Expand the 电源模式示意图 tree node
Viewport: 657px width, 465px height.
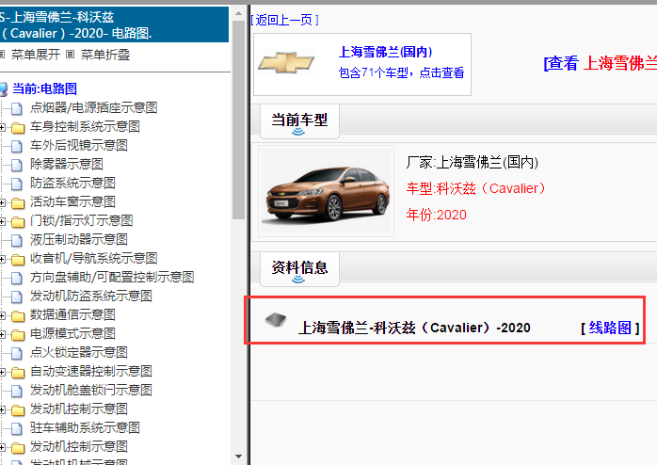point(2,335)
